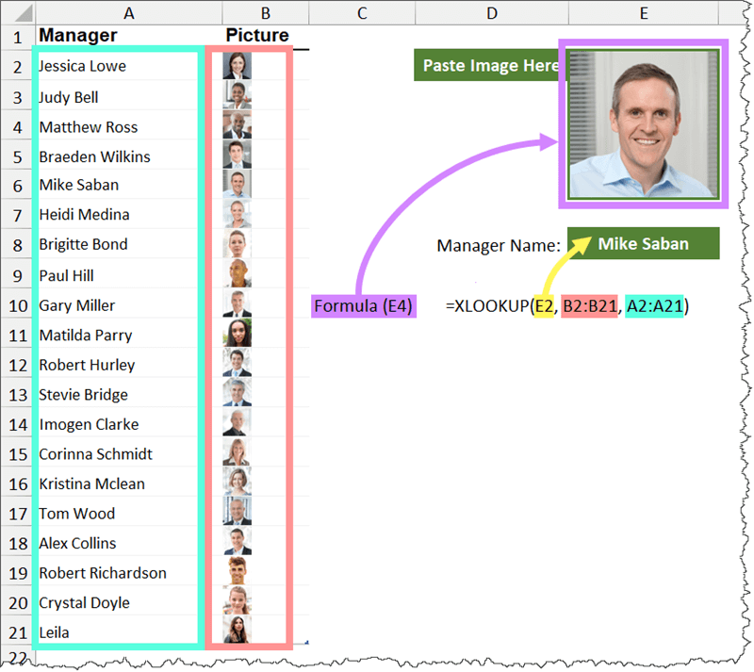Image resolution: width=754 pixels, height=672 pixels.
Task: Click the 'Formula (E4)' purple label
Action: (363, 305)
